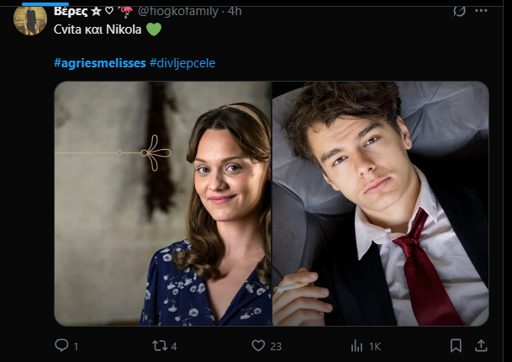Like the post with the heart icon
The height and width of the screenshot is (362, 512).
[x=258, y=345]
